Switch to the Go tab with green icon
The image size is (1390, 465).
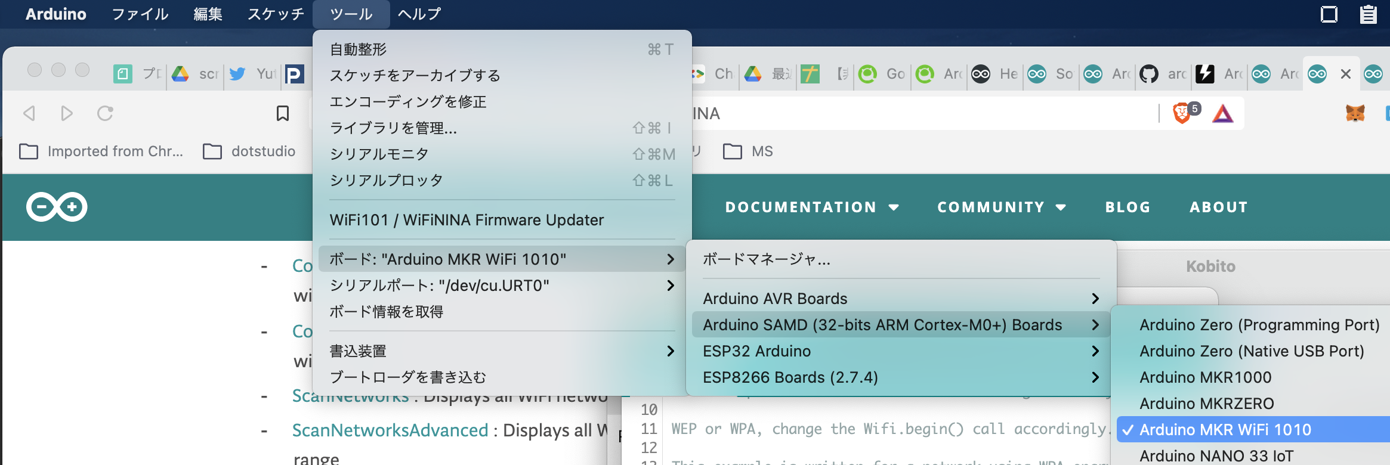coord(882,74)
